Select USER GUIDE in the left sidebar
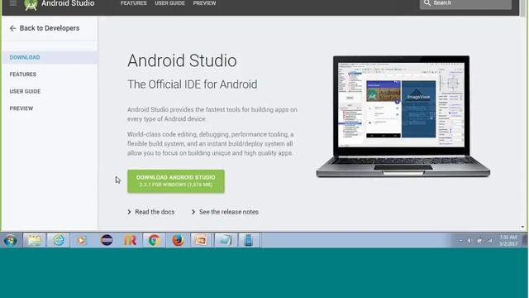Image resolution: width=529 pixels, height=298 pixels. (x=25, y=91)
